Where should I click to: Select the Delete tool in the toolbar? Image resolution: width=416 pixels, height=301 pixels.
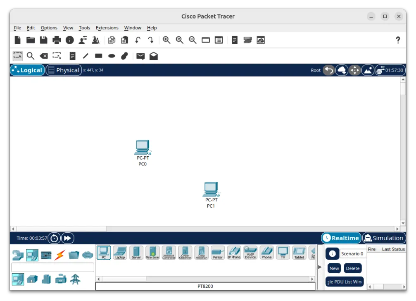pos(43,56)
